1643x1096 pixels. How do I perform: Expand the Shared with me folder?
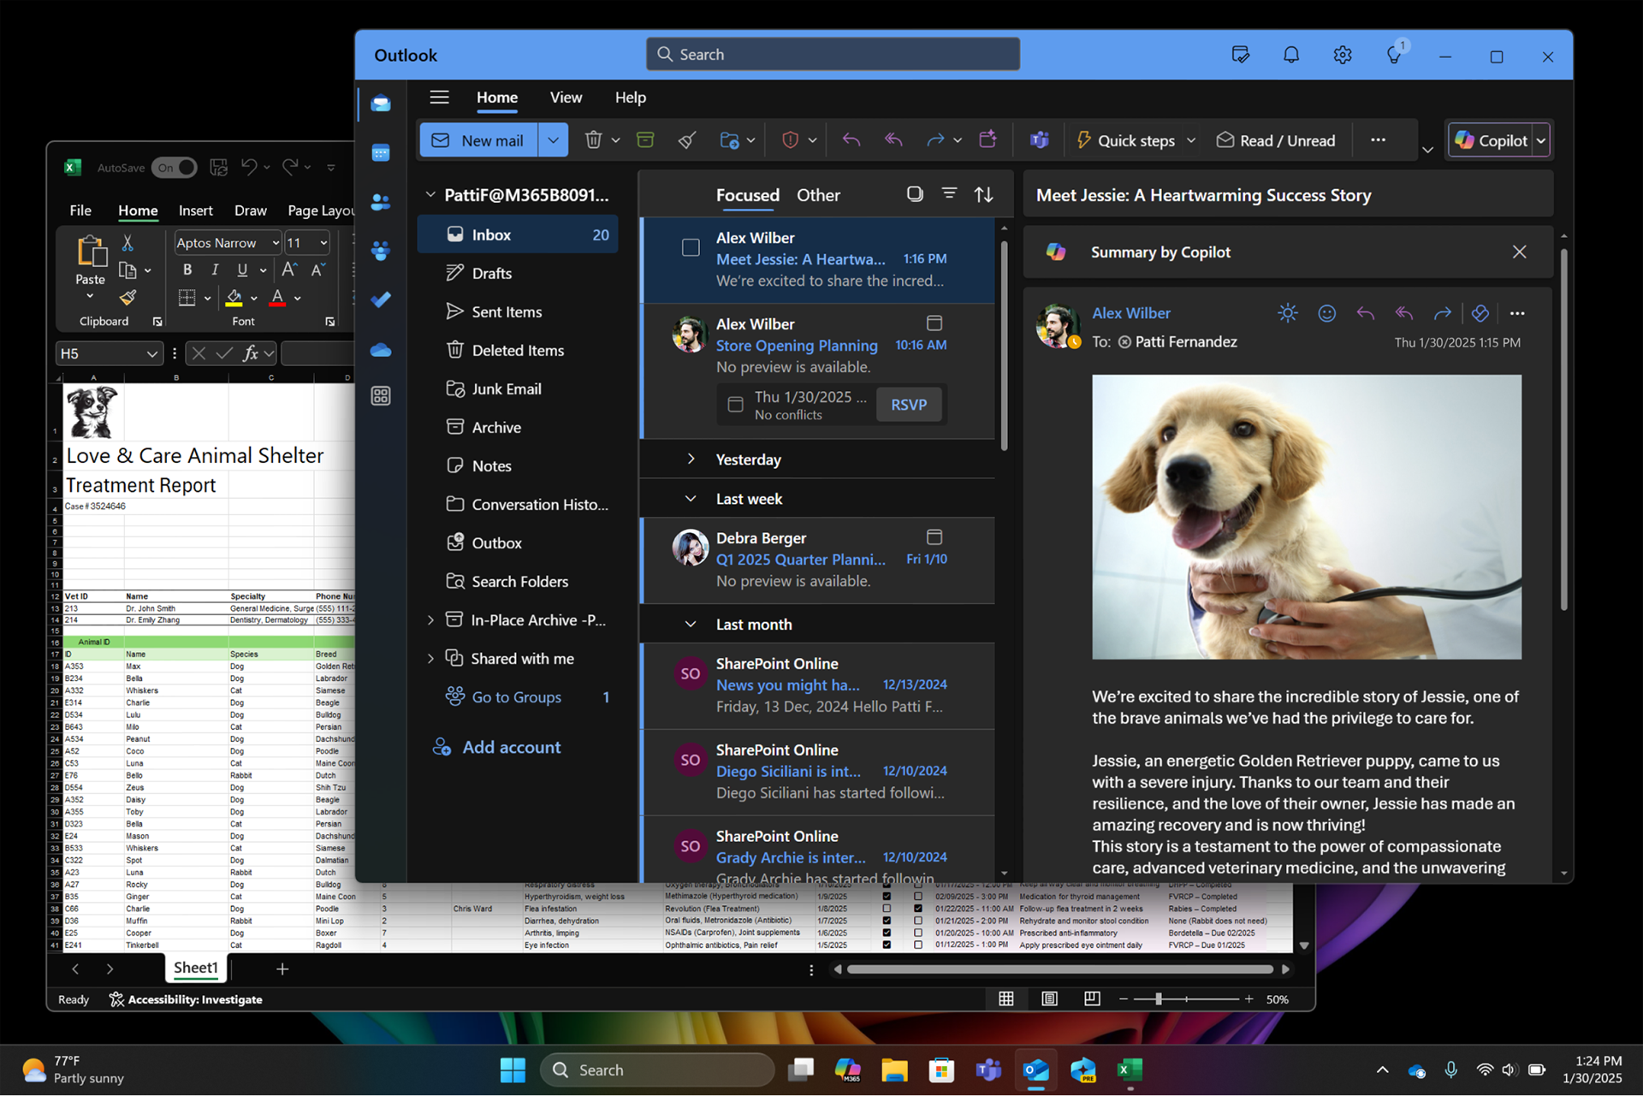tap(430, 658)
